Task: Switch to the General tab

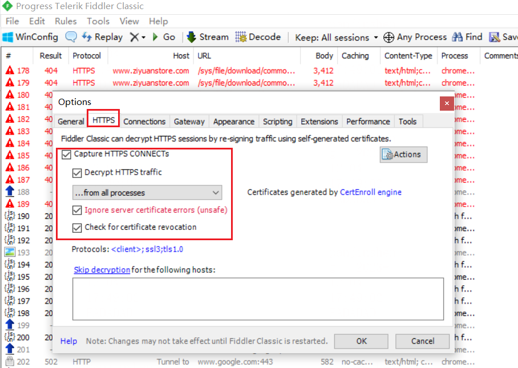Action: coord(71,122)
